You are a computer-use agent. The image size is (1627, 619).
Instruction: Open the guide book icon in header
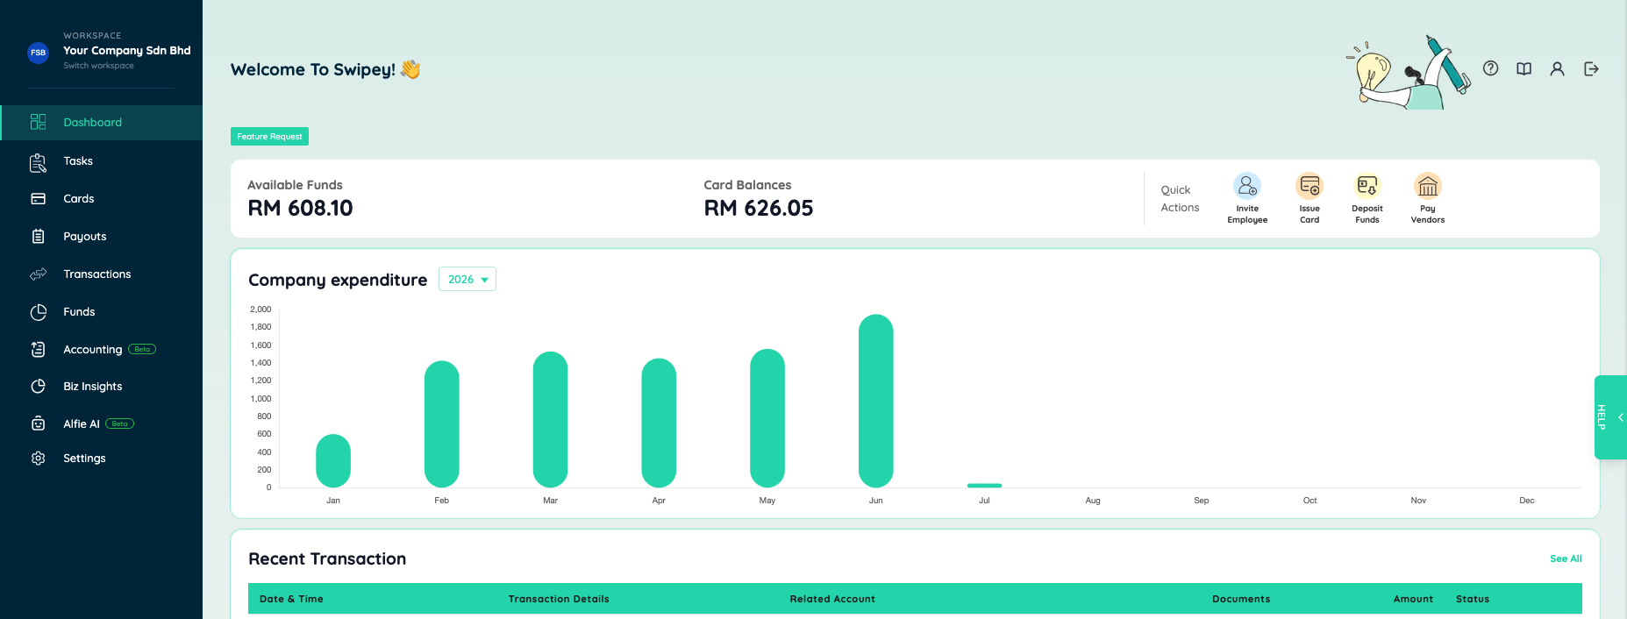coord(1524,68)
